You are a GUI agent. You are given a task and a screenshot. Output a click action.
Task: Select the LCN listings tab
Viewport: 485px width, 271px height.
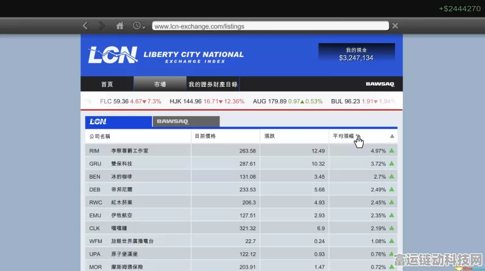118,122
